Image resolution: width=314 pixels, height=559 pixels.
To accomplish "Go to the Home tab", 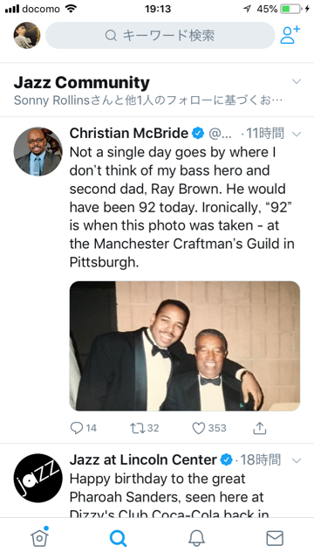I will click(x=39, y=538).
